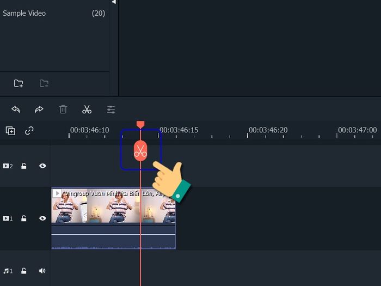381x286 pixels.
Task: Click the (20) count next to Sample Video
Action: 99,13
